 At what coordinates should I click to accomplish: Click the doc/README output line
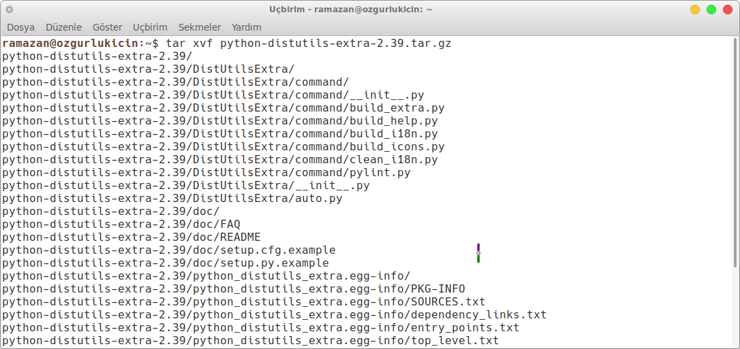point(132,237)
